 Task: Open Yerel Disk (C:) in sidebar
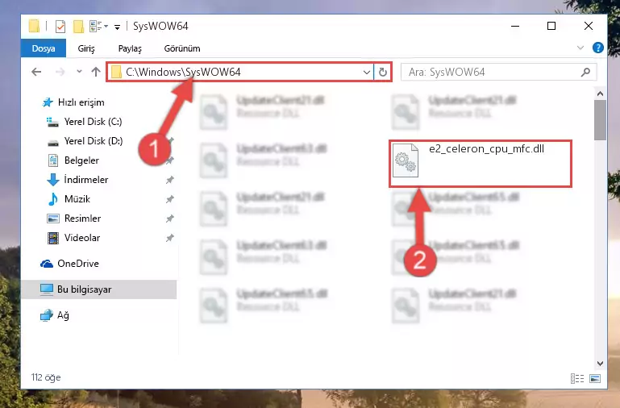point(84,122)
